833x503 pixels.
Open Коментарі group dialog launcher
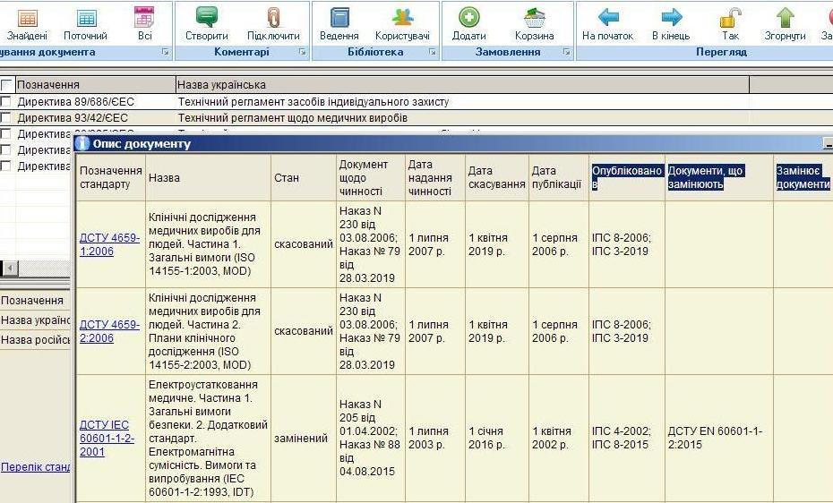[x=302, y=52]
